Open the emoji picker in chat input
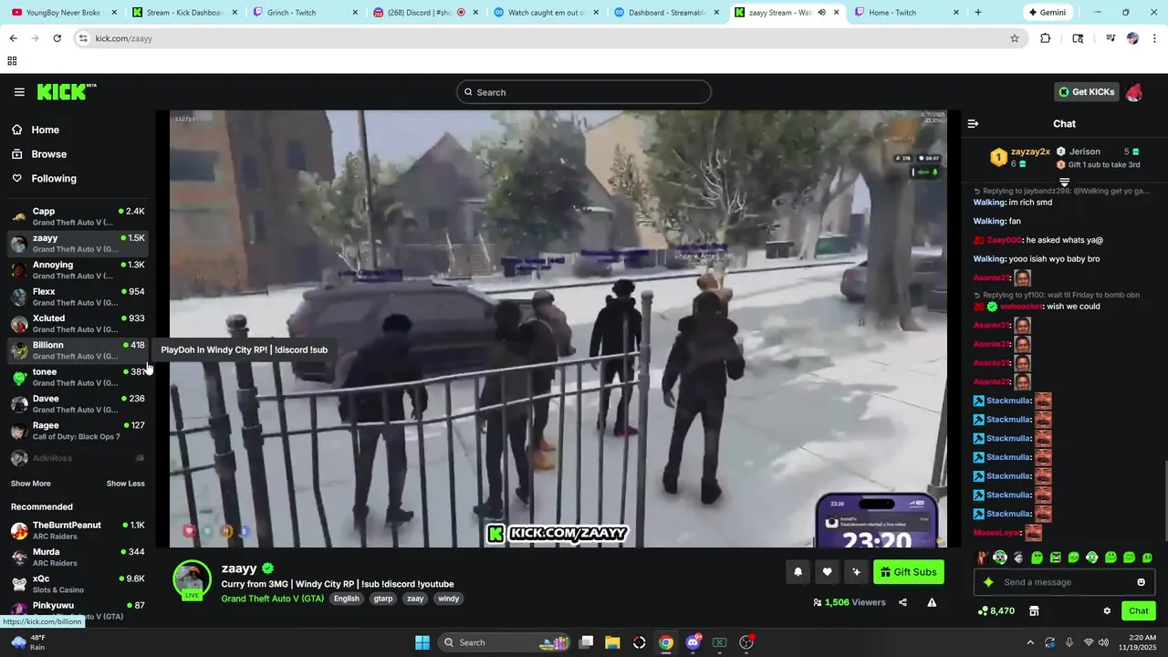 1141,582
